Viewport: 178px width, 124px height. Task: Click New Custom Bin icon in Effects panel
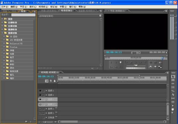click(26, 122)
